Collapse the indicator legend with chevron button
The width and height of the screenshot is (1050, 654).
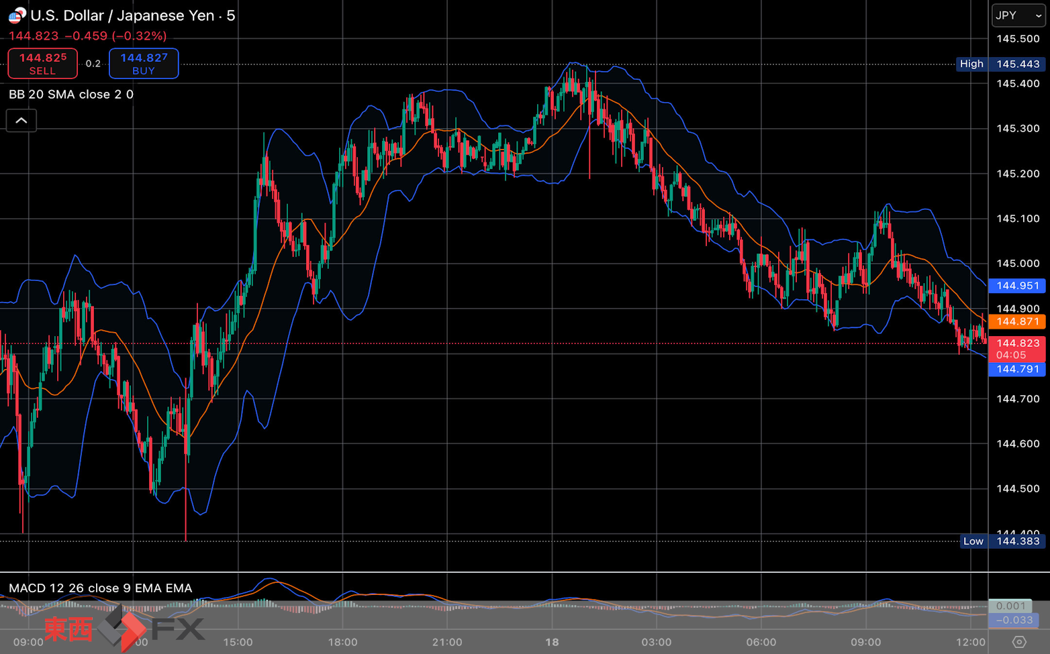tap(21, 121)
